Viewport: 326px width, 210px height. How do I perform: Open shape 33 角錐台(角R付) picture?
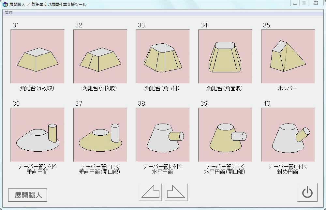[x=163, y=56]
